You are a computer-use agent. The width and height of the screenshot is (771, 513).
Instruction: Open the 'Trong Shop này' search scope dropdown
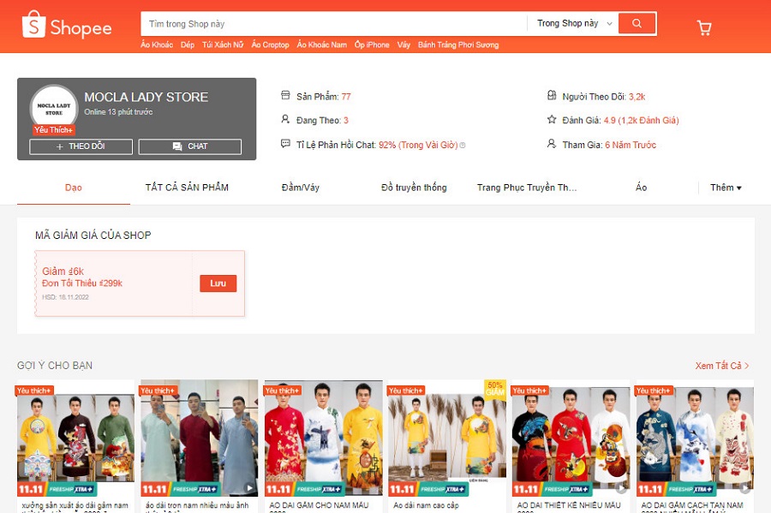(x=574, y=23)
